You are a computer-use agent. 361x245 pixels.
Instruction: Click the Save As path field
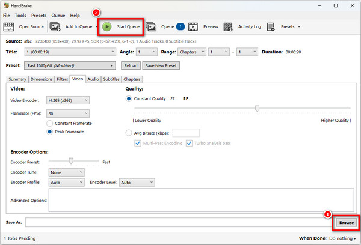pyautogui.click(x=179, y=222)
